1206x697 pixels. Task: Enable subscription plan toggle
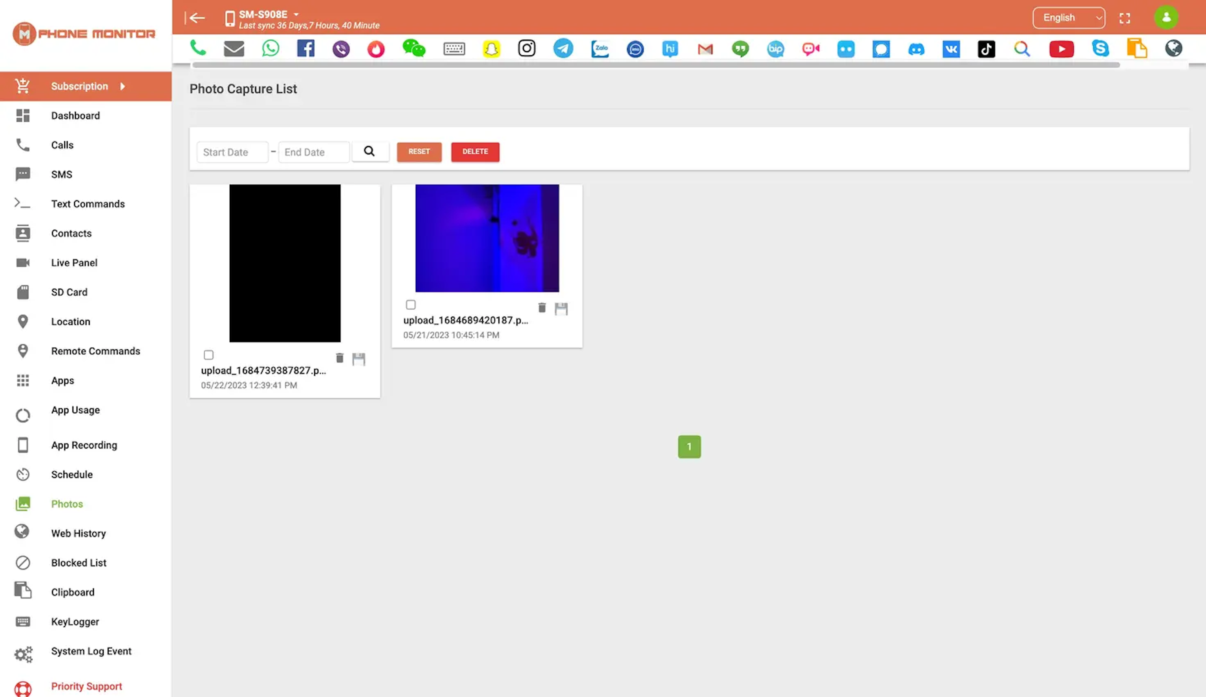coord(123,86)
